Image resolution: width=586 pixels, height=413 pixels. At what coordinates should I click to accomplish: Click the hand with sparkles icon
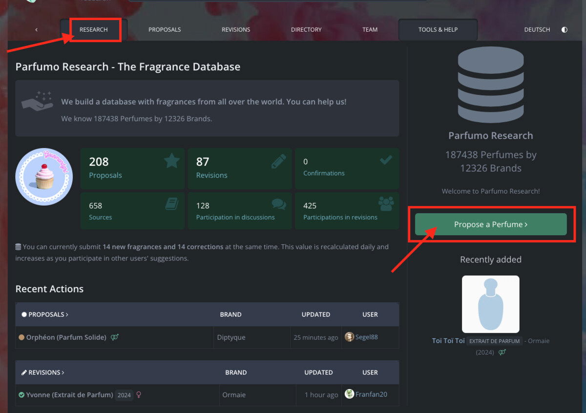pos(38,101)
